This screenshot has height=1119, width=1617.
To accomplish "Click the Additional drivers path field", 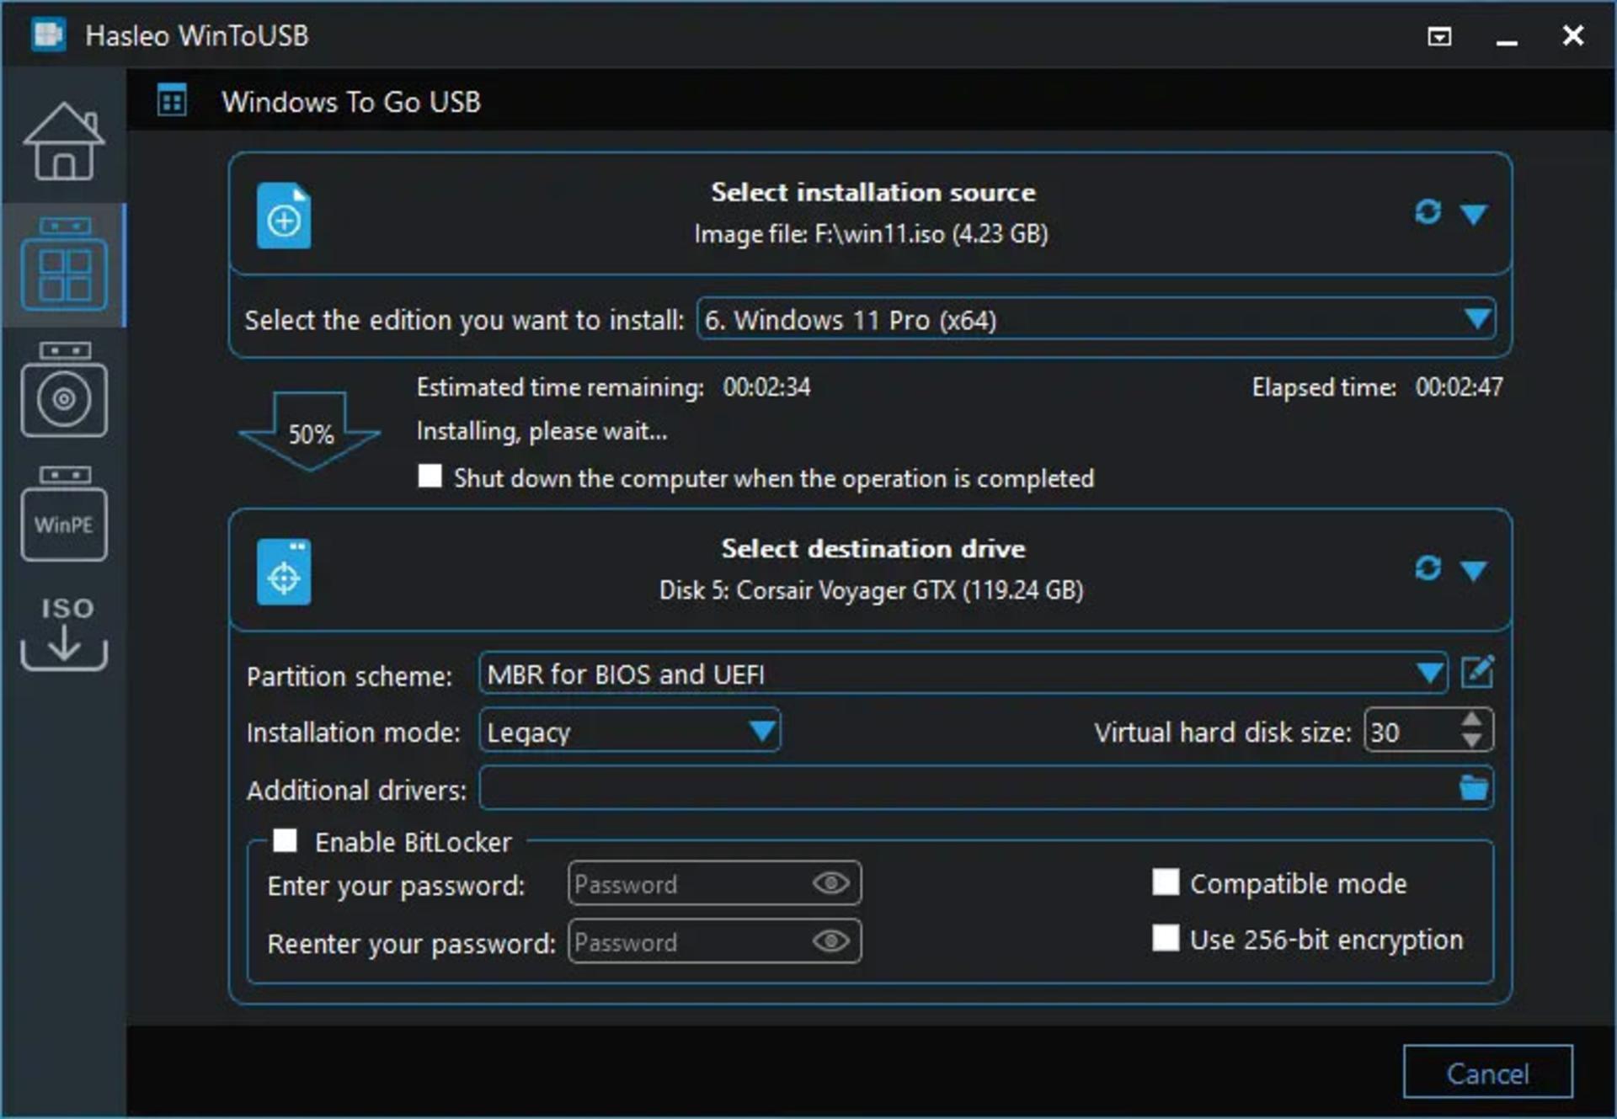I will pos(969,788).
